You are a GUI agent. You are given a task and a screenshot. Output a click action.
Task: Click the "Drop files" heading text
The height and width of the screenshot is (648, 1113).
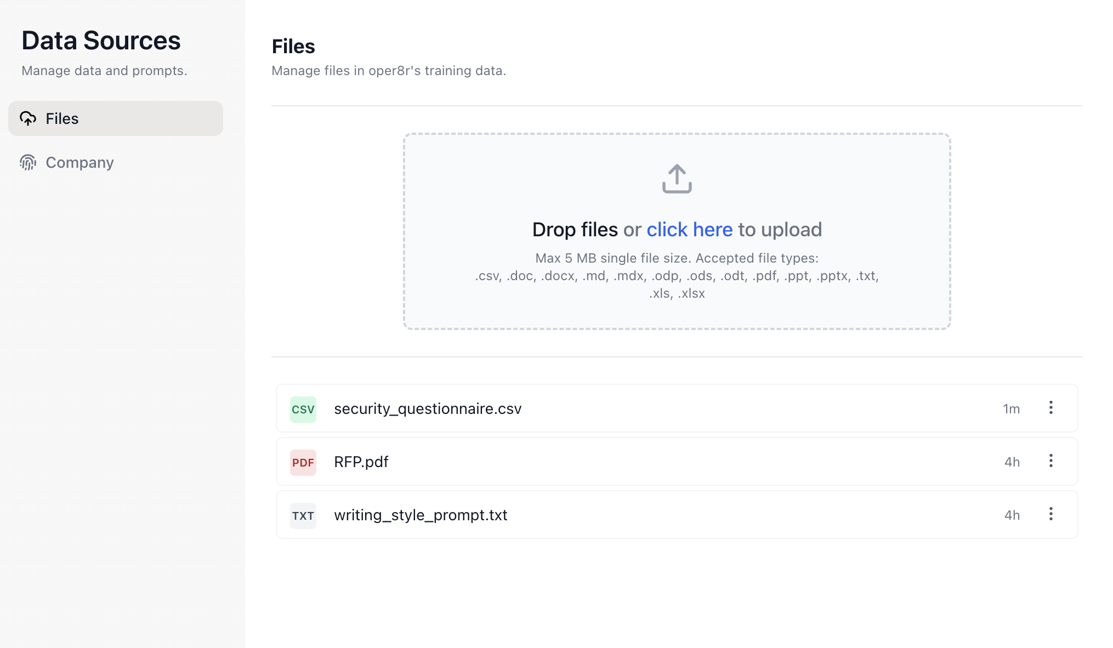pyautogui.click(x=575, y=230)
